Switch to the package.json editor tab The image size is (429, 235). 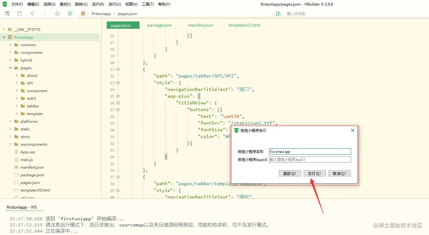(159, 25)
